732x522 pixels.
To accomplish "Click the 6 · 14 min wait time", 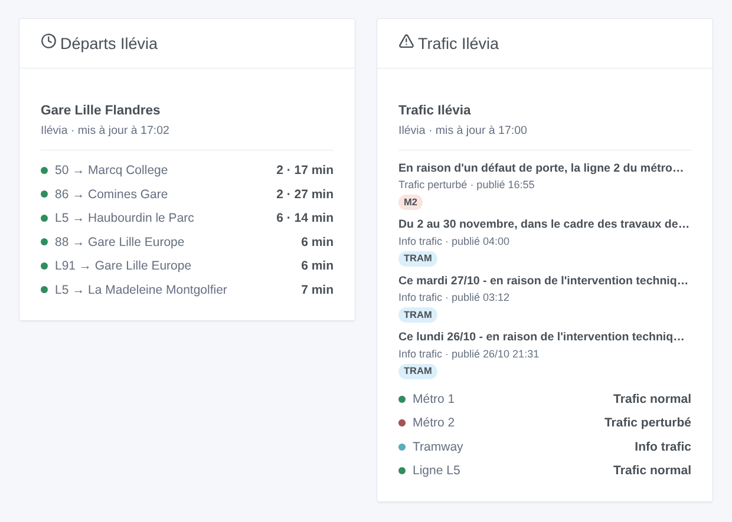I will 305,218.
